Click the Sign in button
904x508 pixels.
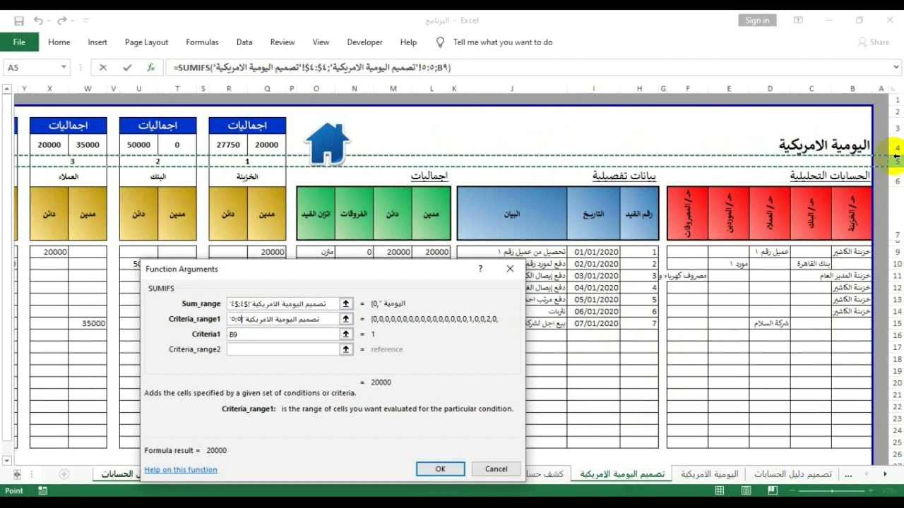tap(757, 20)
